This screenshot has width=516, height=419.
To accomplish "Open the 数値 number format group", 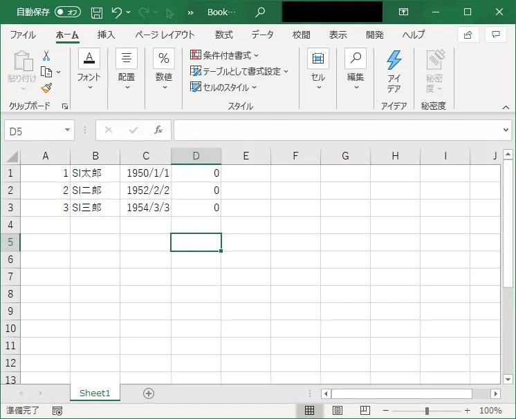I will pyautogui.click(x=164, y=70).
